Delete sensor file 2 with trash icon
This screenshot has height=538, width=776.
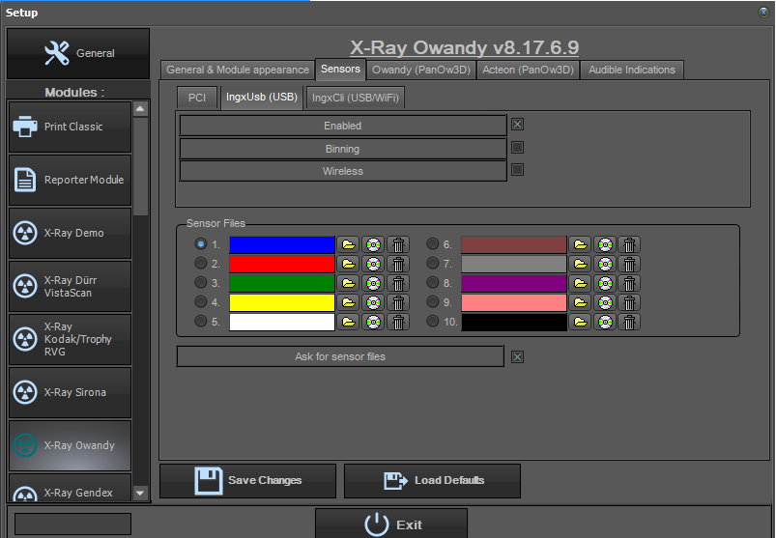tap(398, 264)
